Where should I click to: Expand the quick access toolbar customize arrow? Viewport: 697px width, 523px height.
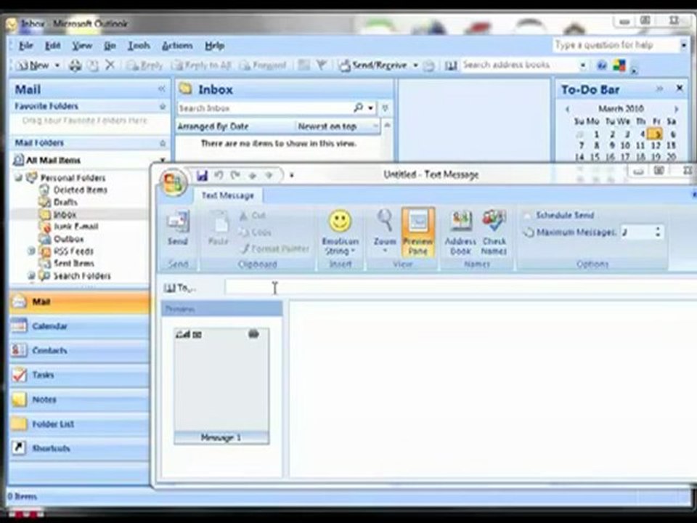[x=292, y=176]
